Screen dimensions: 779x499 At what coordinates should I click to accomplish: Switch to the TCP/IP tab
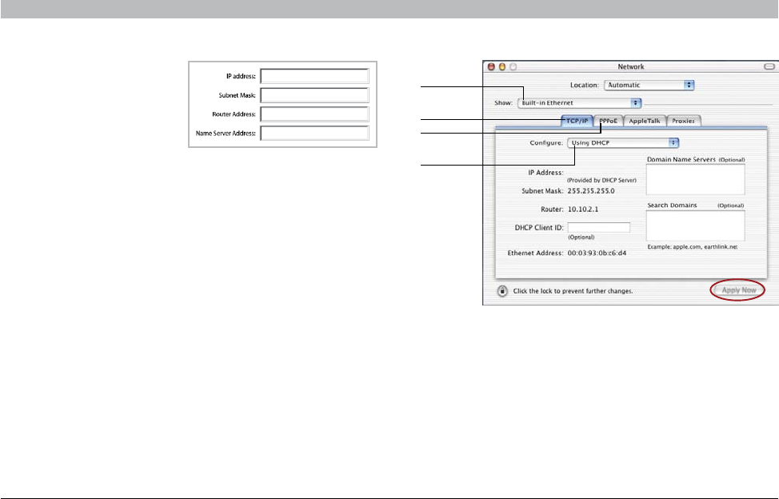[577, 121]
